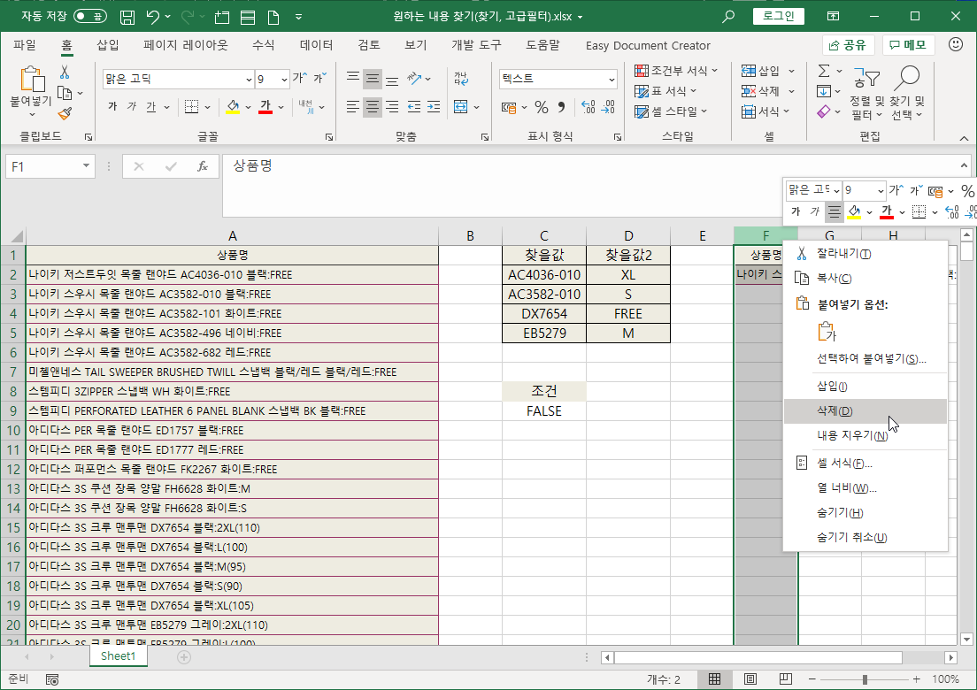Screen dimensions: 977x690
Task: Click the Merge and center icon
Action: [460, 107]
